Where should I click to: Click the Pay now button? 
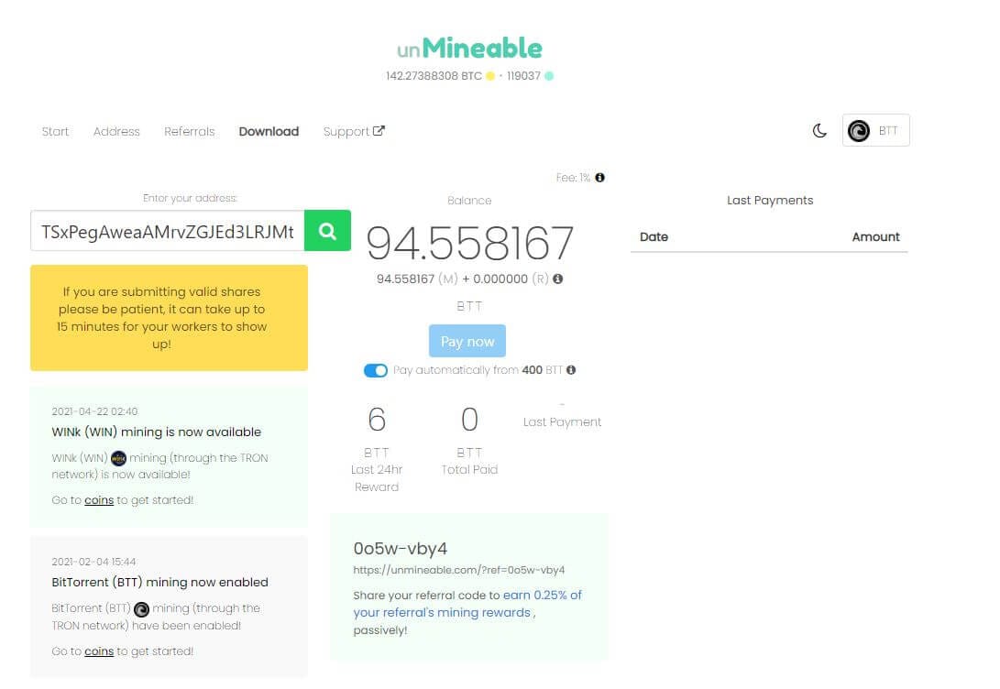(467, 341)
